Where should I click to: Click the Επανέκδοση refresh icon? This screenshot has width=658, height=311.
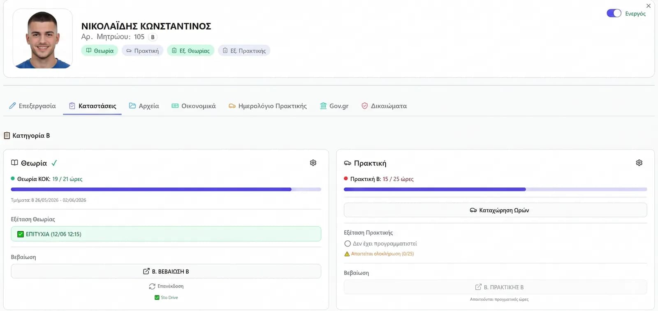click(152, 286)
